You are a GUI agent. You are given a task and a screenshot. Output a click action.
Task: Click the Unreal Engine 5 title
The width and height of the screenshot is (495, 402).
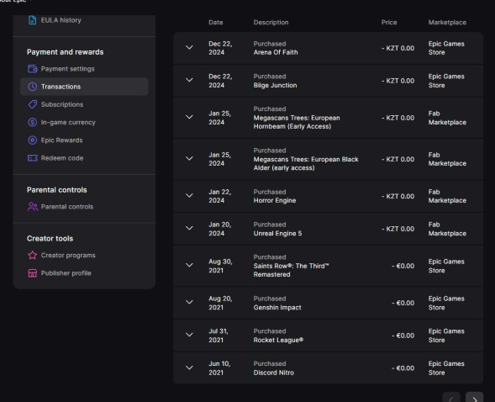click(x=277, y=233)
